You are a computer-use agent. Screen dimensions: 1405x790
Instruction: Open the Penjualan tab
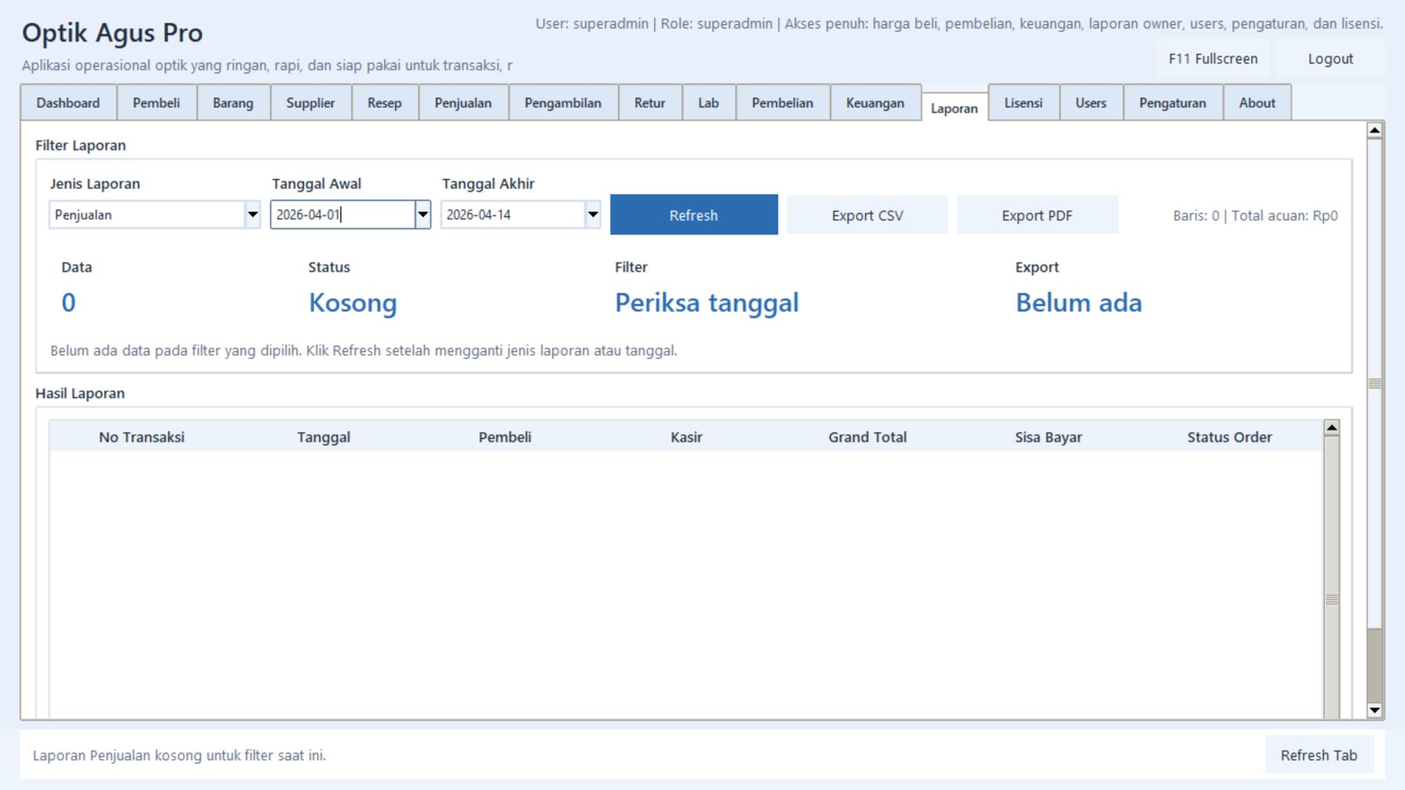463,102
